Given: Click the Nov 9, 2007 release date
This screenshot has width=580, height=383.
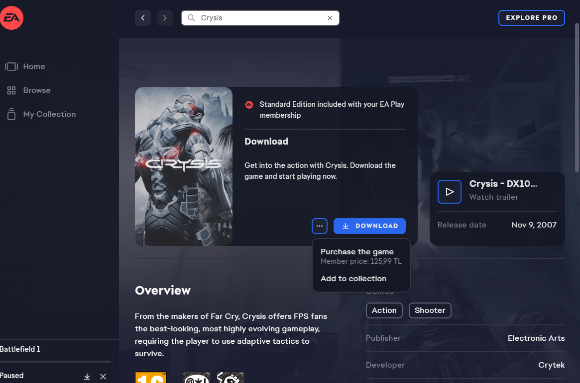Looking at the screenshot, I should tap(534, 225).
